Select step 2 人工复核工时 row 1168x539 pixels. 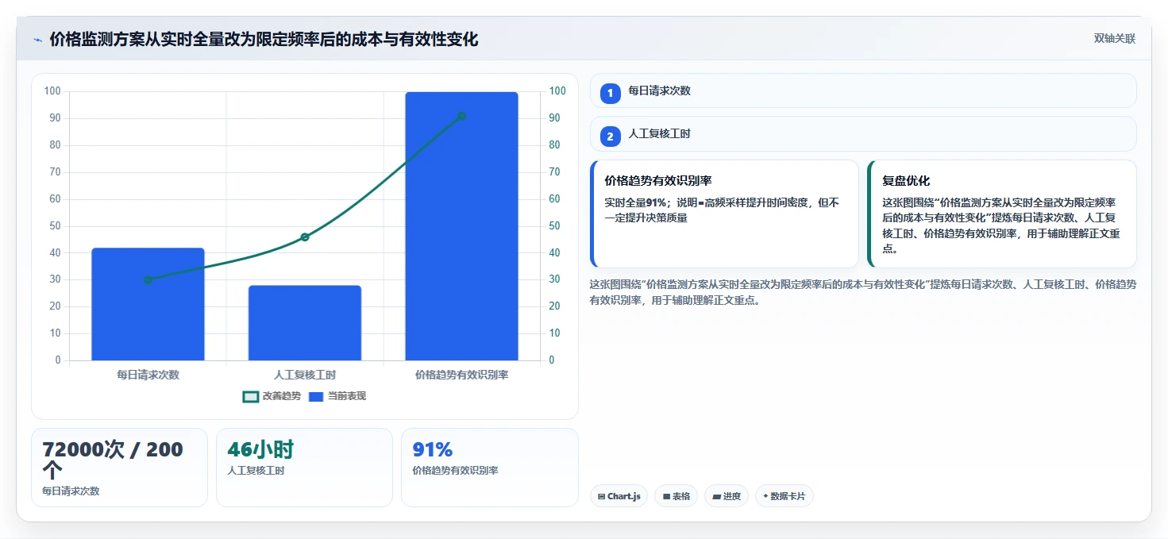coord(863,134)
